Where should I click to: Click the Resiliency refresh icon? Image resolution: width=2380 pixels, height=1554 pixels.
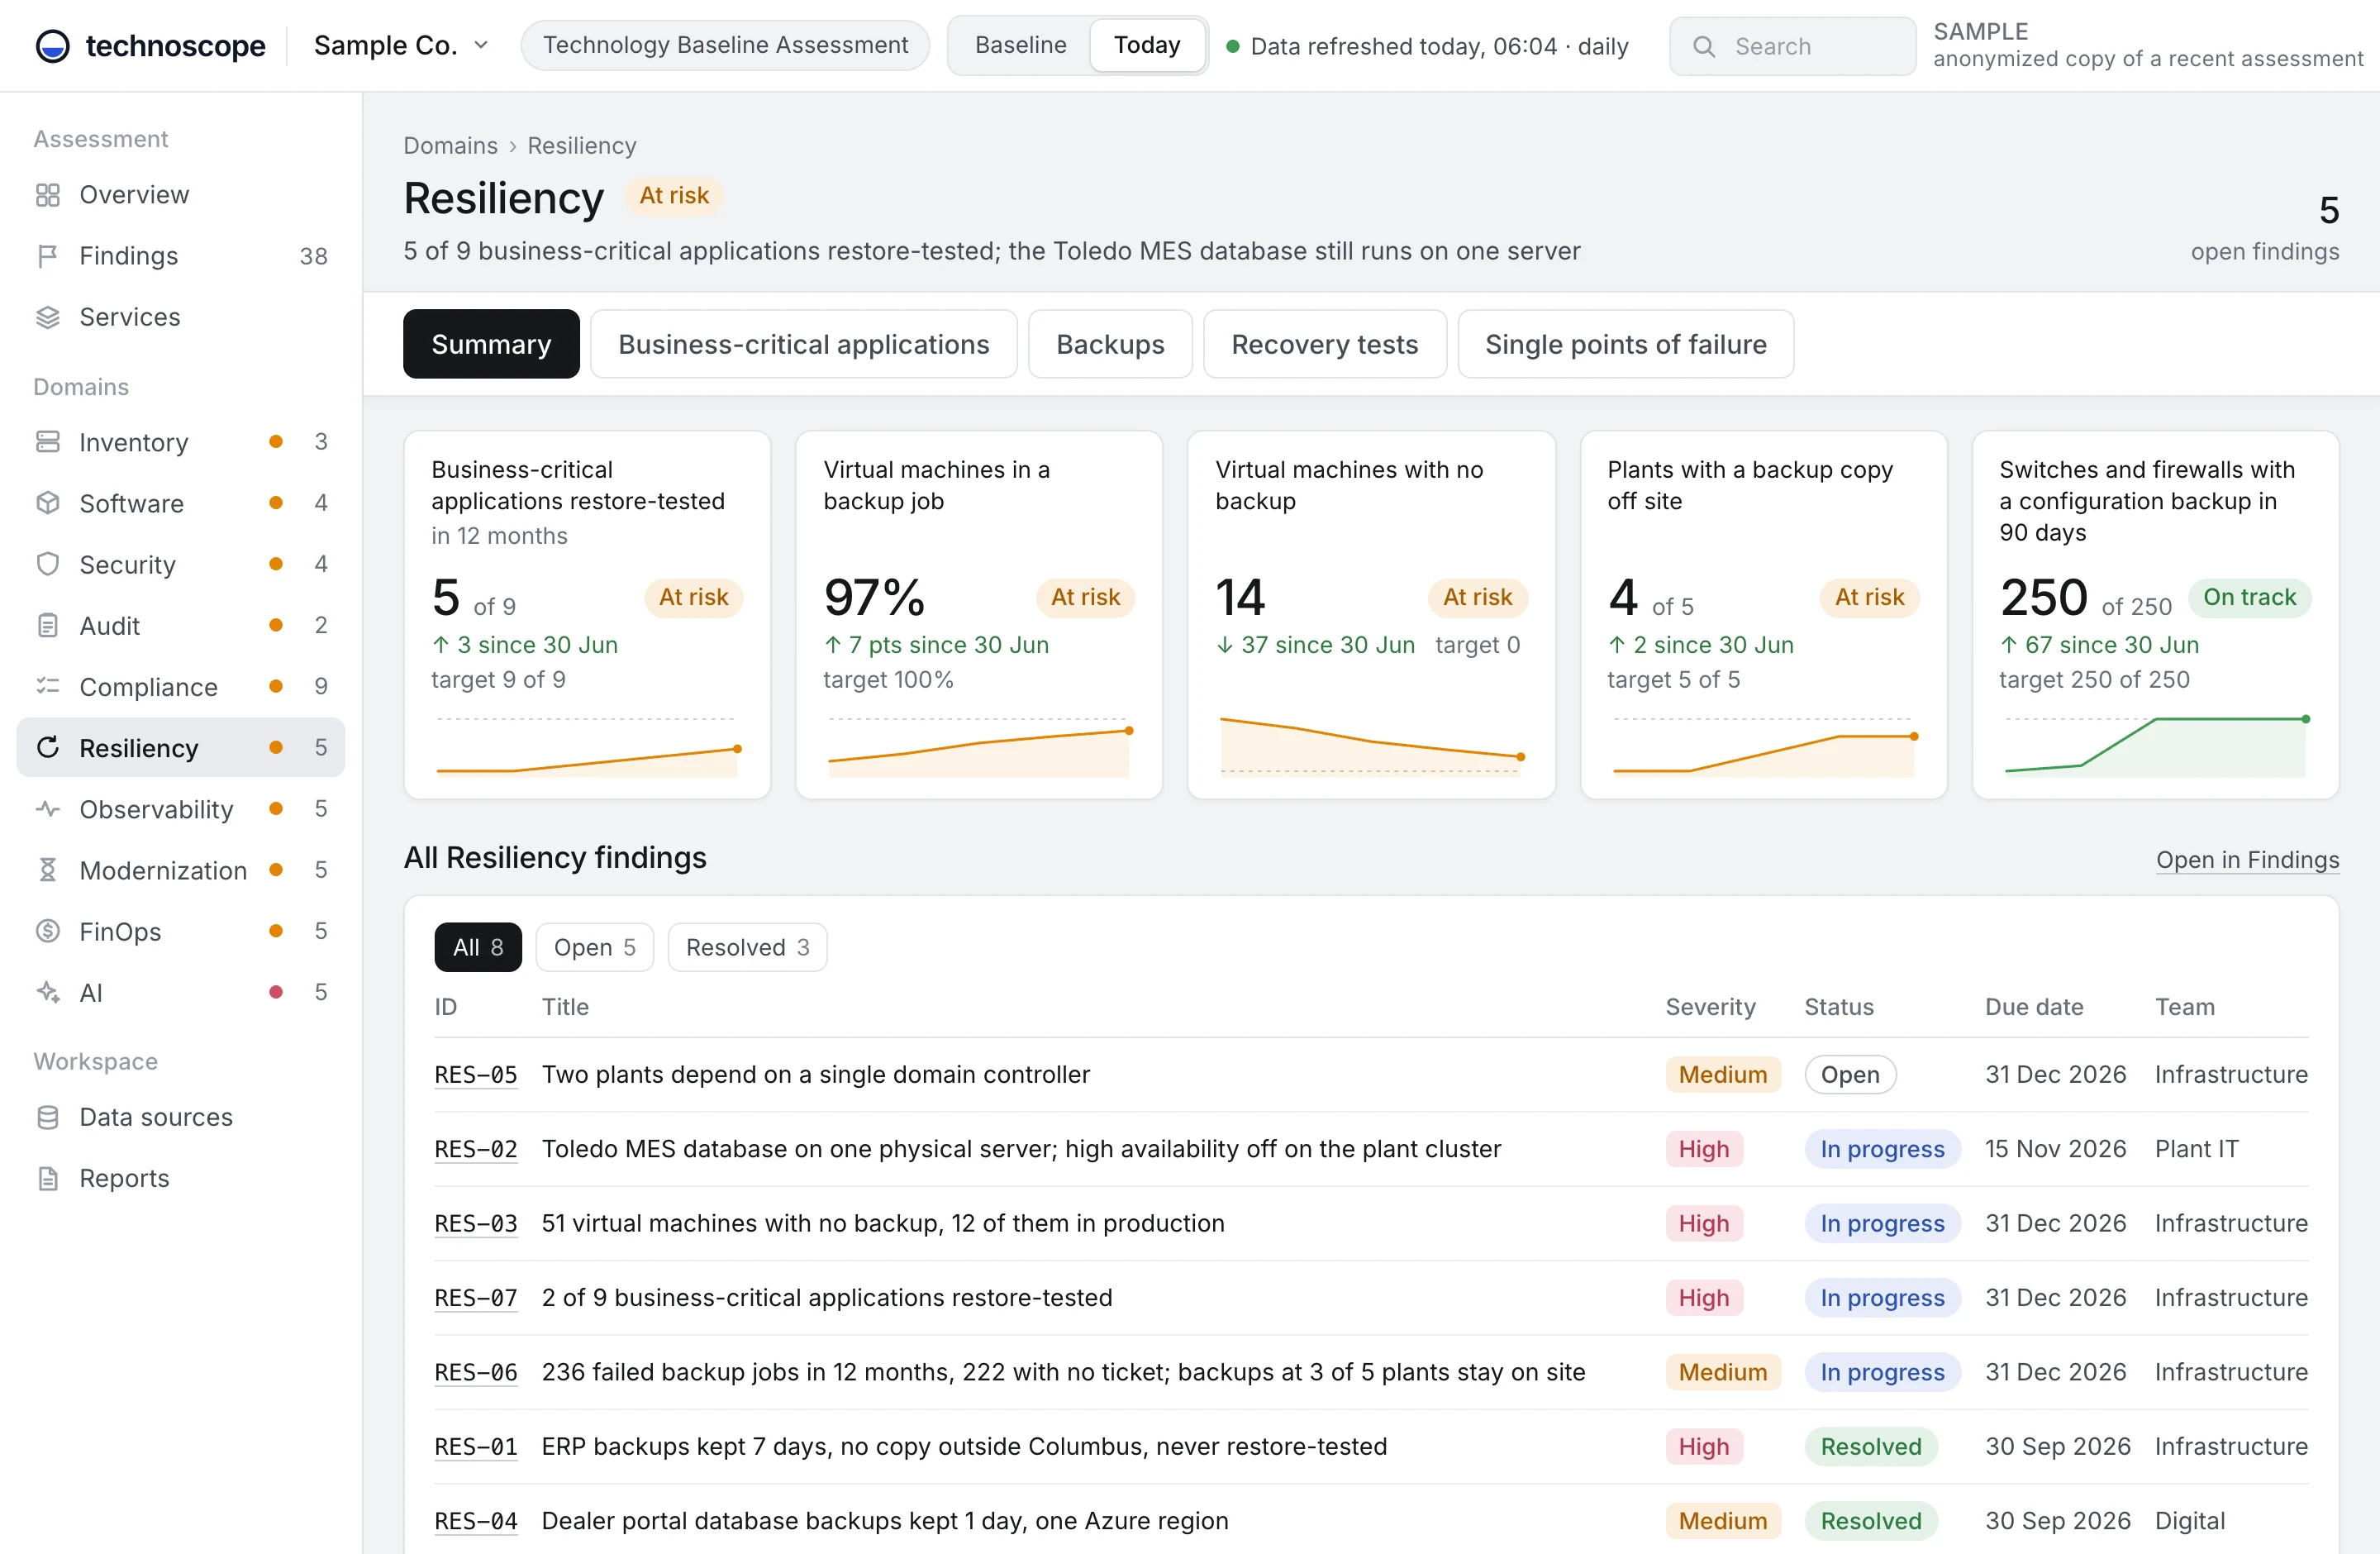[48, 748]
